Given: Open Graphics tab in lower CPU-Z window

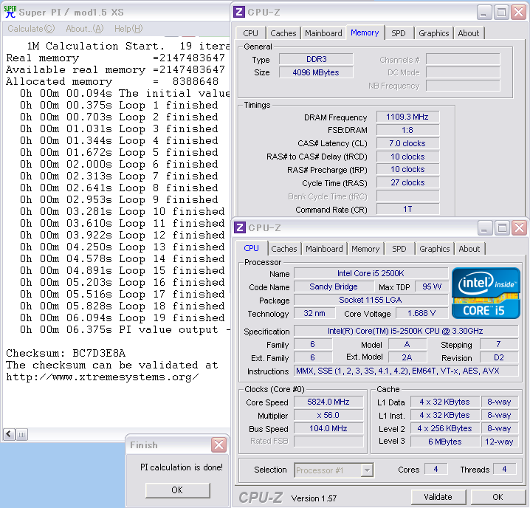Looking at the screenshot, I should coord(434,249).
